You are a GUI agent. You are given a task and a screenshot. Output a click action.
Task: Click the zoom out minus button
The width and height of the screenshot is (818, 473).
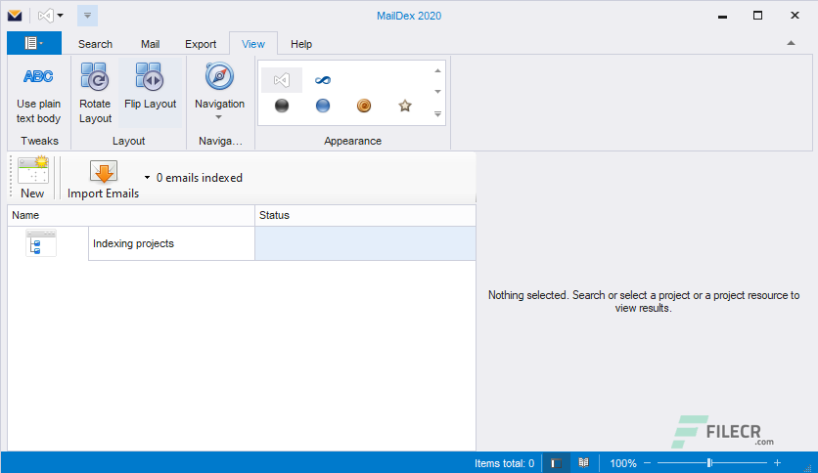648,463
